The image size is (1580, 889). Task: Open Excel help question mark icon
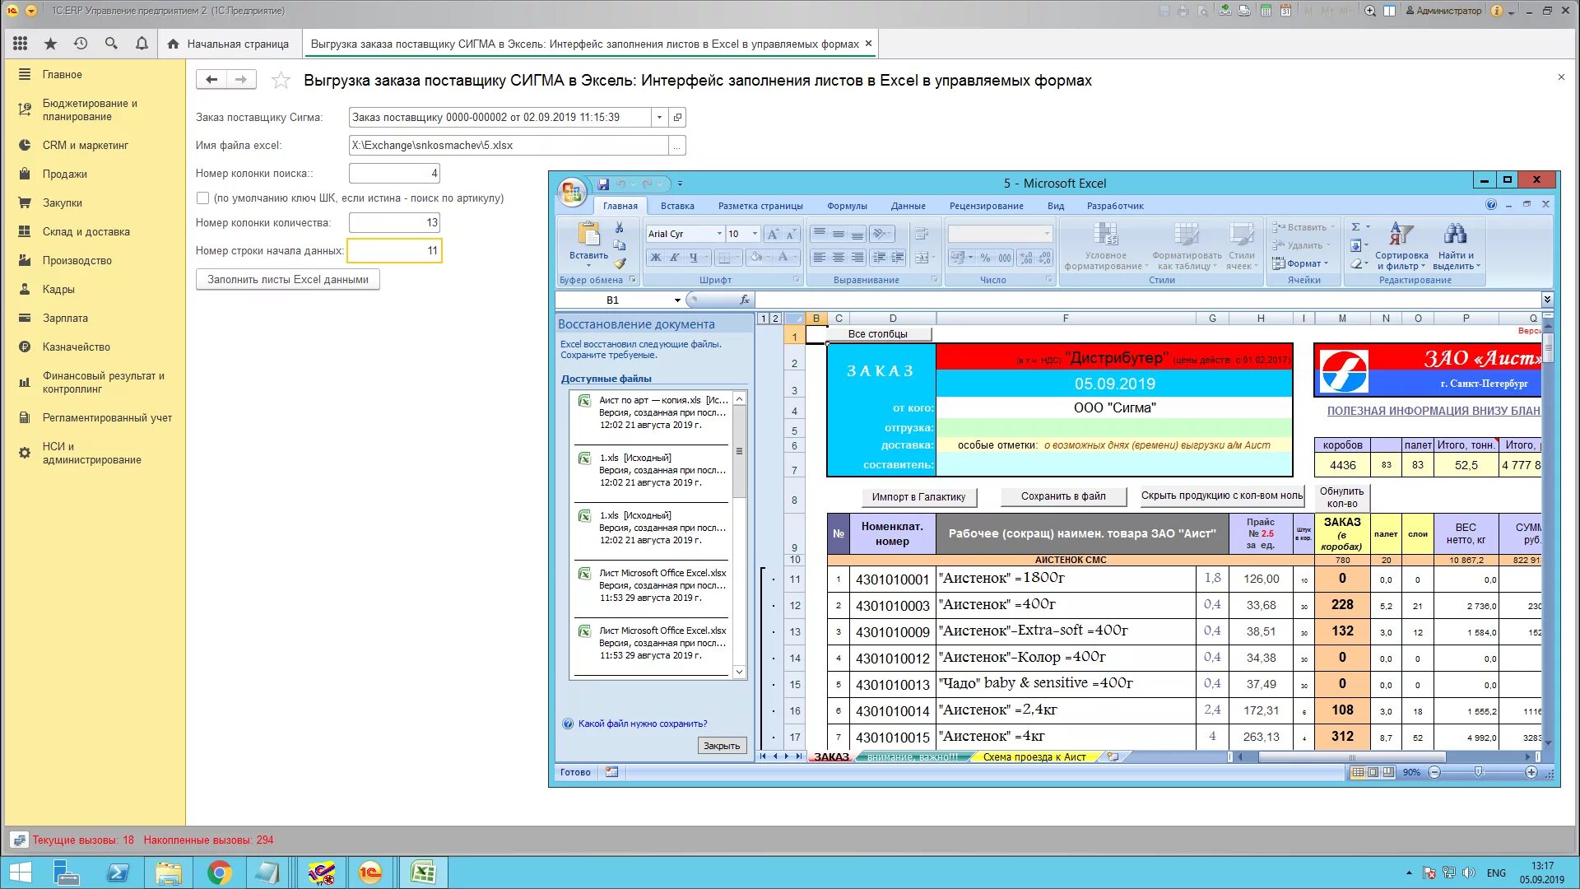click(1491, 205)
